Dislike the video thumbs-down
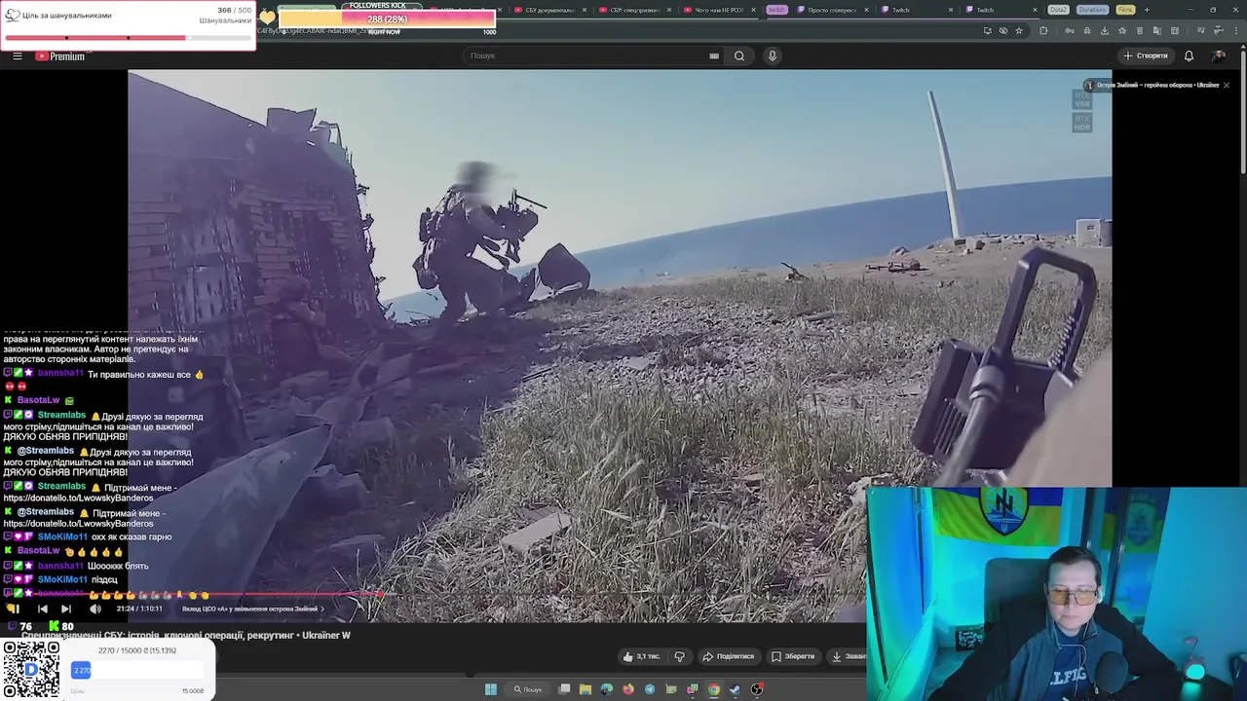 [x=680, y=656]
